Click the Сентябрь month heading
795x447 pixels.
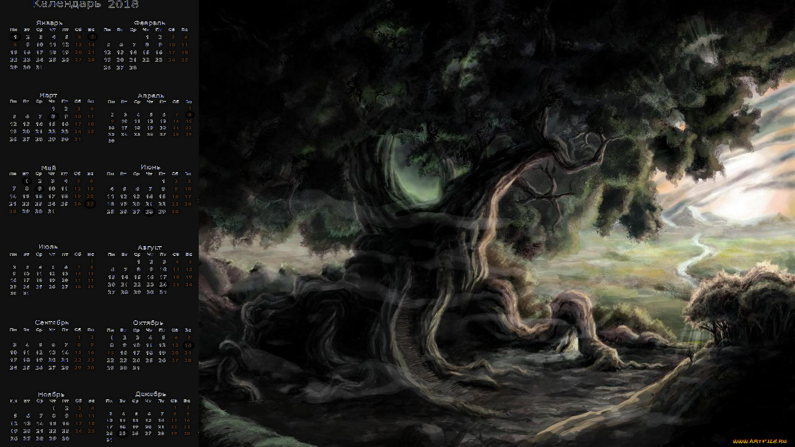(52, 322)
